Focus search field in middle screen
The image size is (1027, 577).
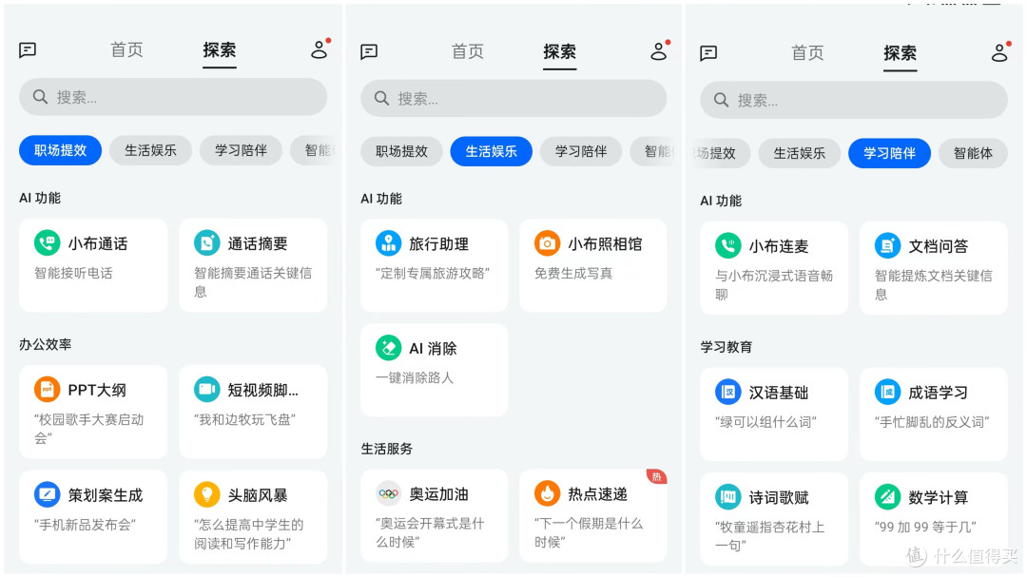513,98
